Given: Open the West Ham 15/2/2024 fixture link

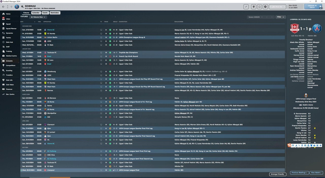Looking at the screenshot, I should pos(52,79).
